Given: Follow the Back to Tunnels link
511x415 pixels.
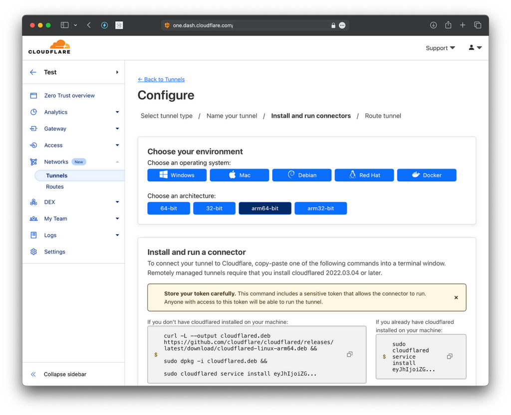Looking at the screenshot, I should tap(161, 79).
